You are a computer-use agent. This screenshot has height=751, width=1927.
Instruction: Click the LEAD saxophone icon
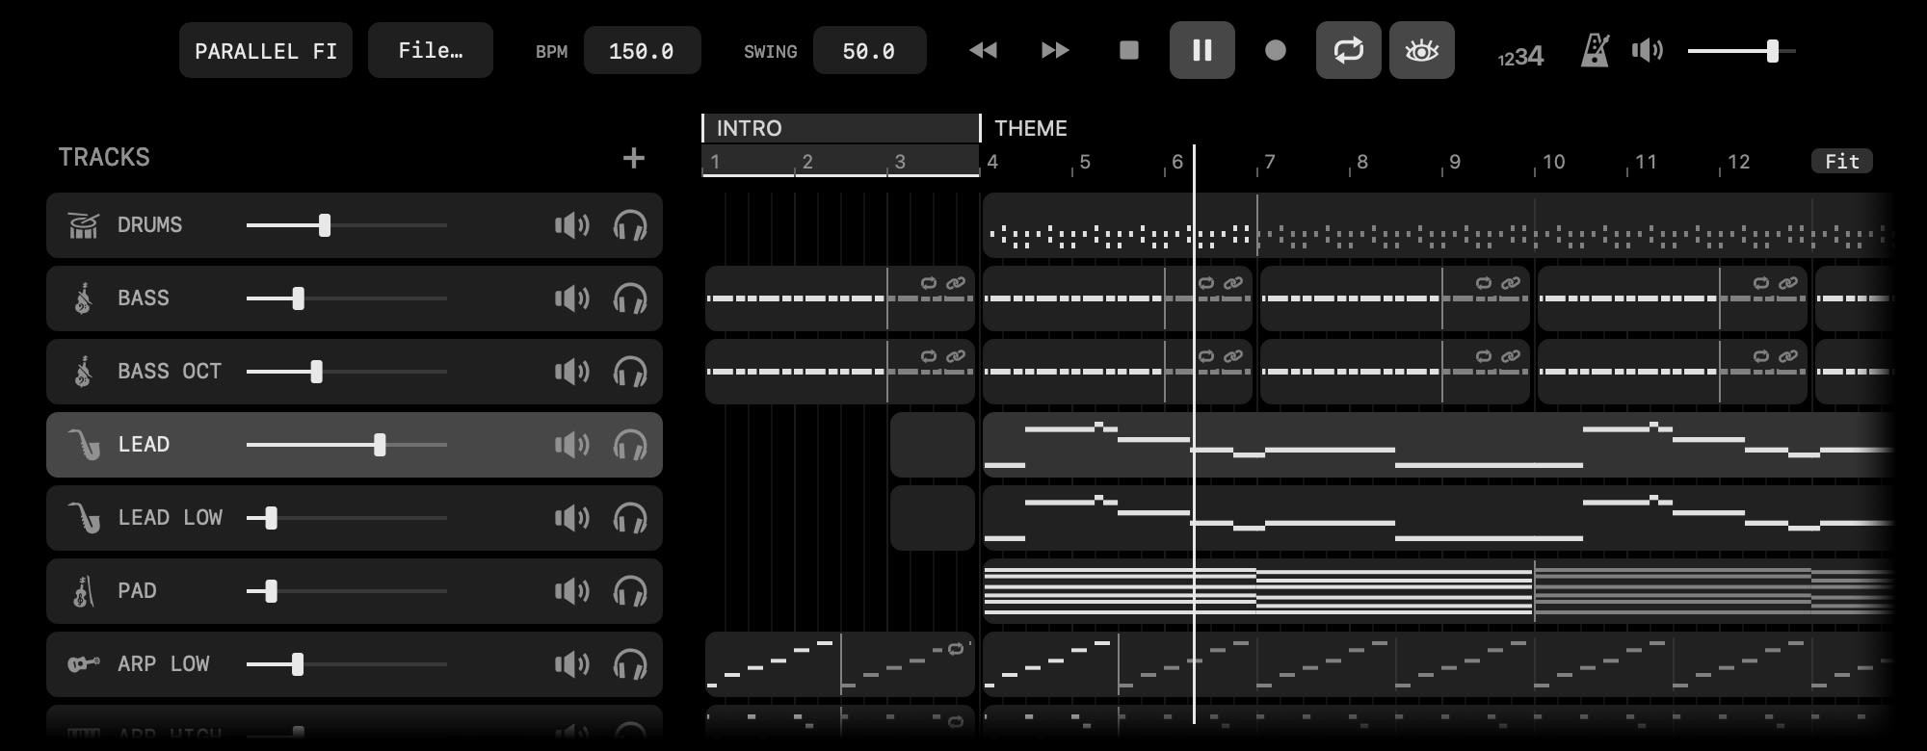coord(84,445)
